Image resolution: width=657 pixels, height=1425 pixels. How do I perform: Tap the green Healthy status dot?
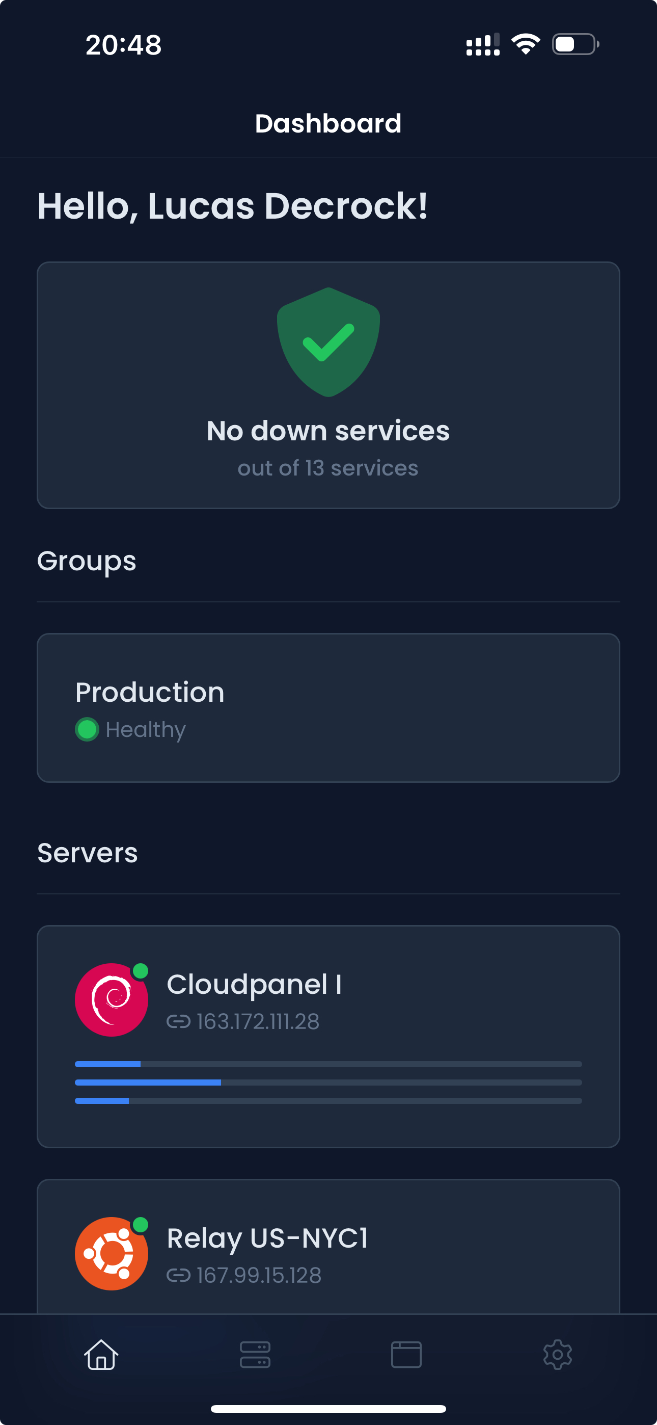coord(87,729)
